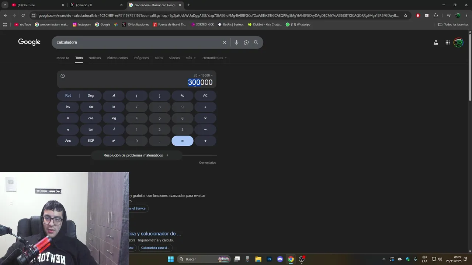Image resolution: width=472 pixels, height=265 pixels.
Task: Open the SORTEO KICK bookmark
Action: pos(202,25)
